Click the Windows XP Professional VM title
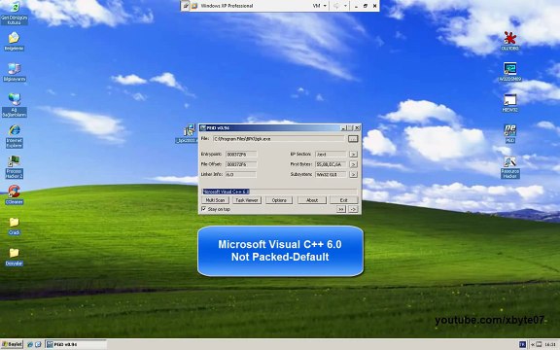 227,6
